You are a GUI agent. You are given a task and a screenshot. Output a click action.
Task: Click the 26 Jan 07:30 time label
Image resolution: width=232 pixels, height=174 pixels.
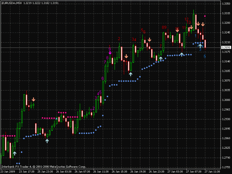(x=82, y=171)
